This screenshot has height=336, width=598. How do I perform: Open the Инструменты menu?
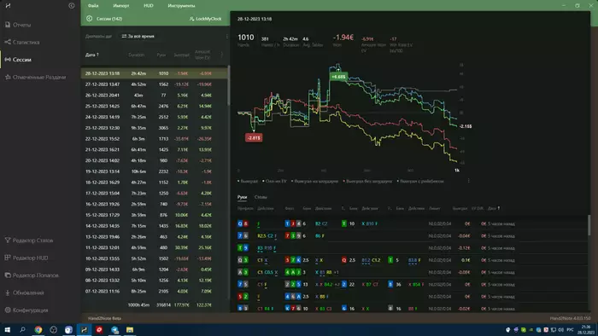pos(181,6)
